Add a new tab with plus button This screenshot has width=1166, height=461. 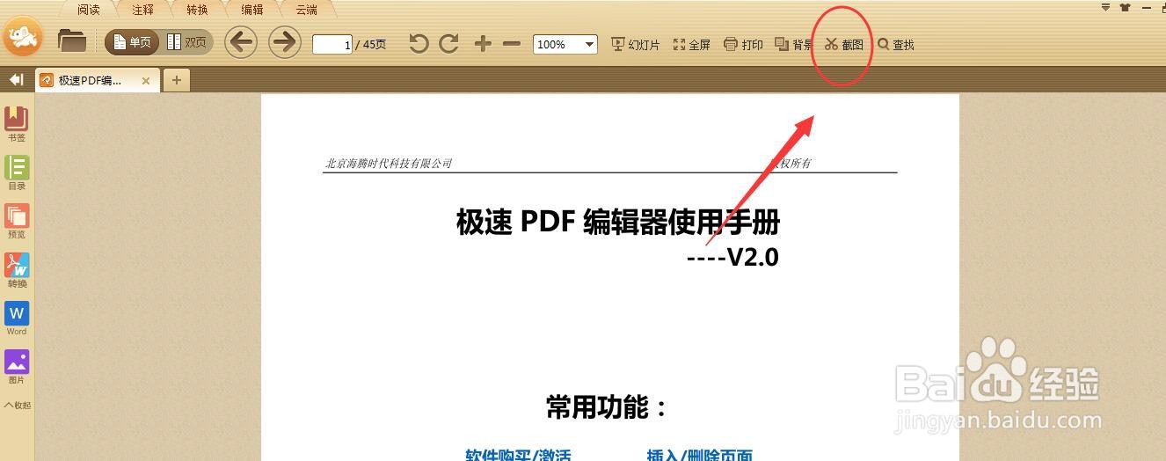click(177, 80)
